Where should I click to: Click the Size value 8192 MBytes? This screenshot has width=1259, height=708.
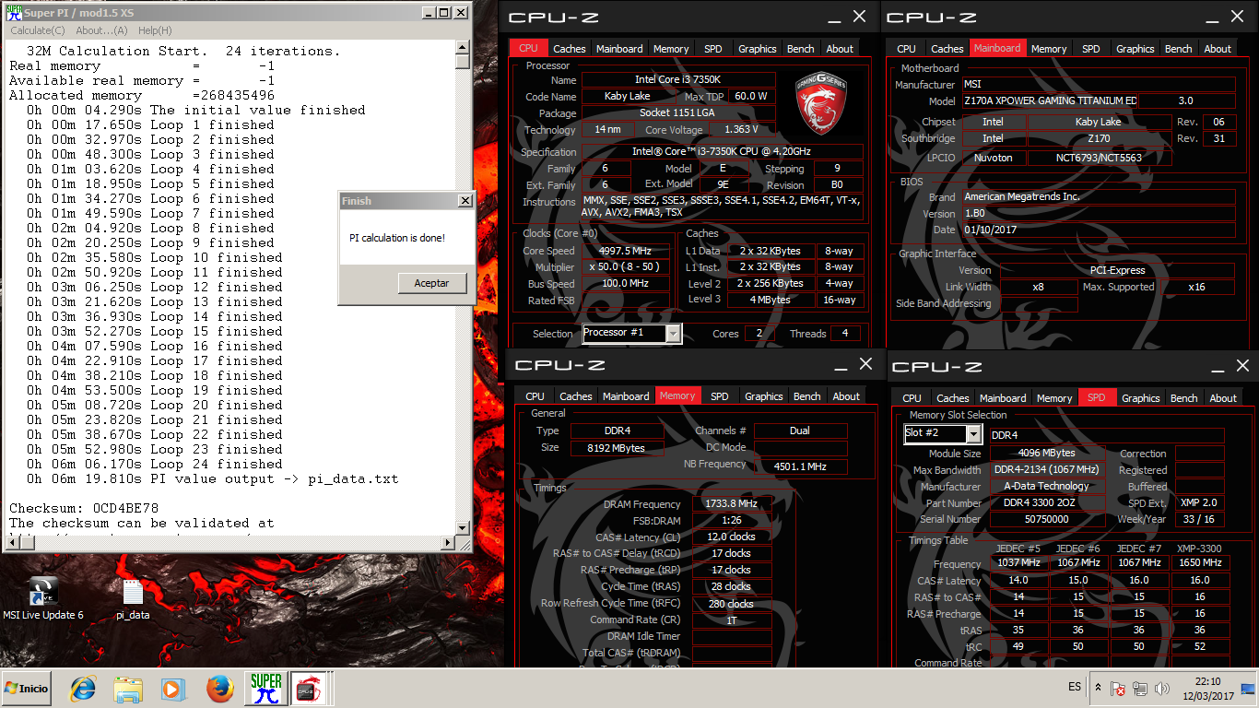(x=617, y=448)
